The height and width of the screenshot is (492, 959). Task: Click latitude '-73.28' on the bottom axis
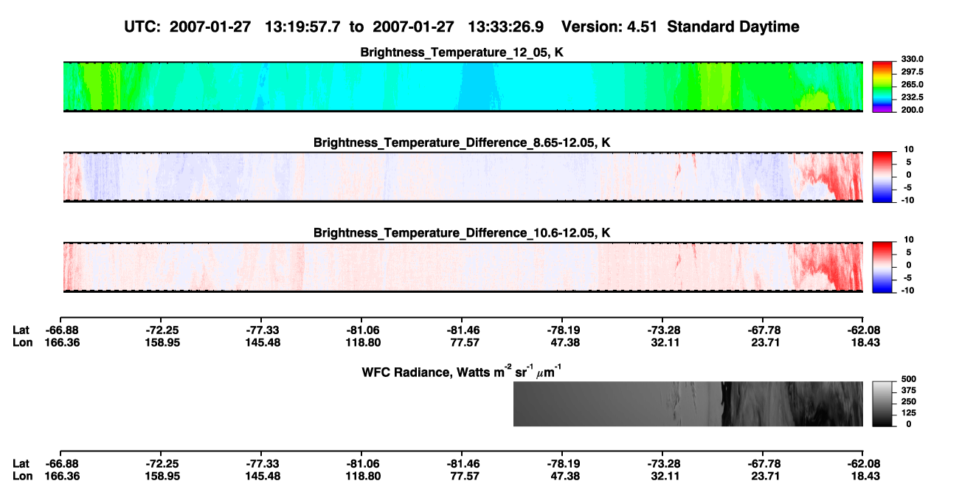click(x=662, y=464)
